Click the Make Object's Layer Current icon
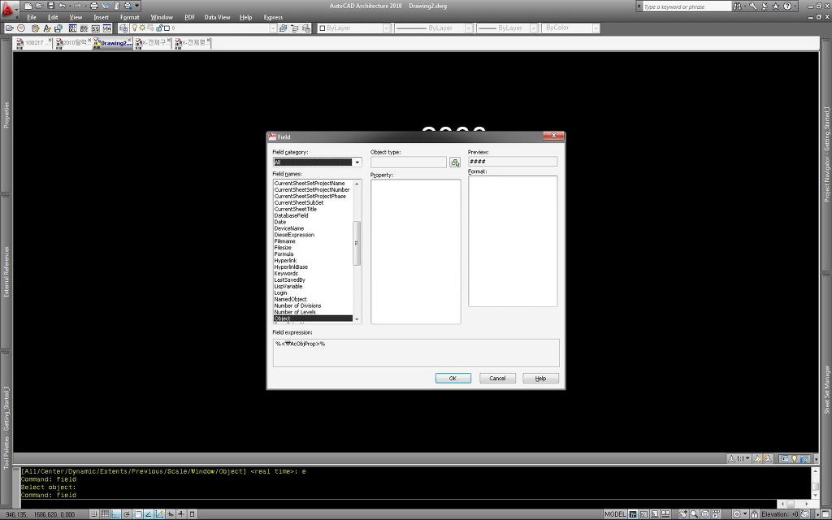Viewport: 832px width, 520px height. (284, 28)
